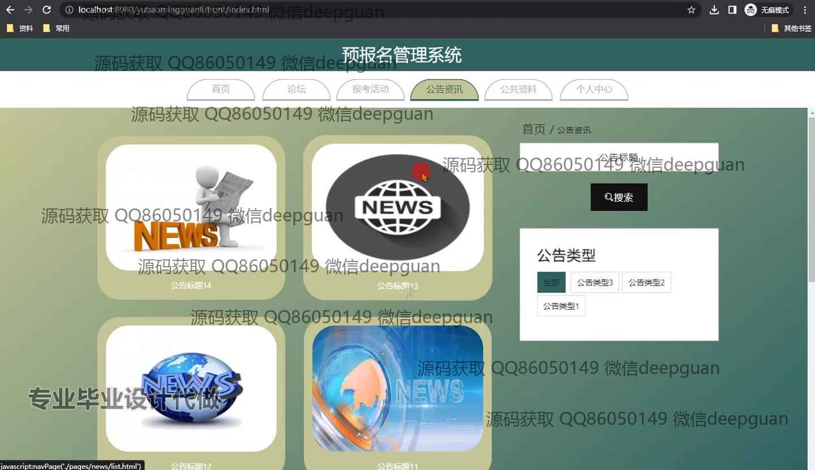The width and height of the screenshot is (815, 470).
Task: Click the page vertical scrollbar
Action: click(x=810, y=198)
